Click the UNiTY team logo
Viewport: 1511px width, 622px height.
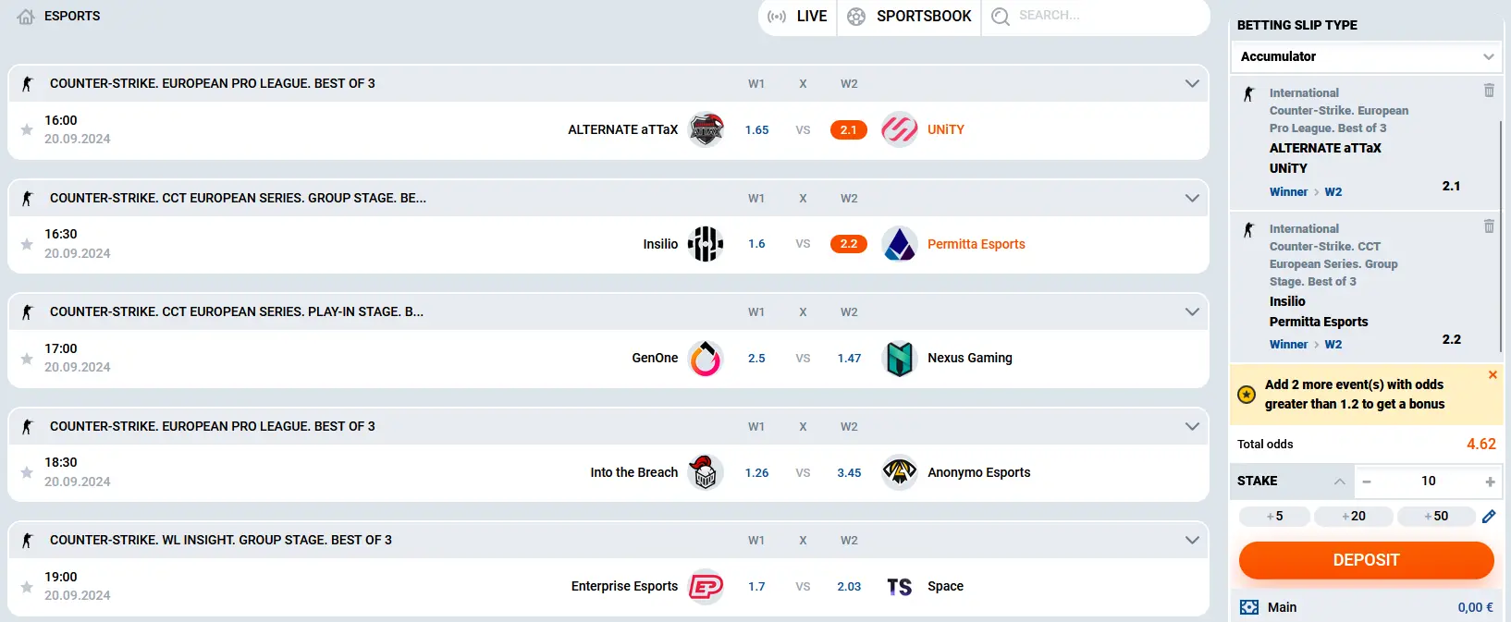click(x=900, y=129)
